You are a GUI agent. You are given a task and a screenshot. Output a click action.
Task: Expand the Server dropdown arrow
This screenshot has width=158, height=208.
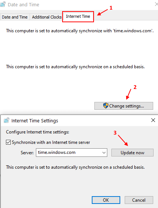[x=104, y=153]
